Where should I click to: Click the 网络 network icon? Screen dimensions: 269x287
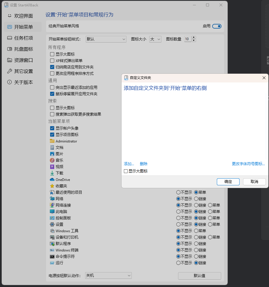pyautogui.click(x=52, y=199)
